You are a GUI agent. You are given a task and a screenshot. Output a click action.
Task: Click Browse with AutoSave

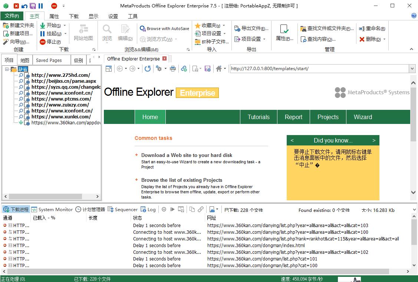click(x=164, y=29)
